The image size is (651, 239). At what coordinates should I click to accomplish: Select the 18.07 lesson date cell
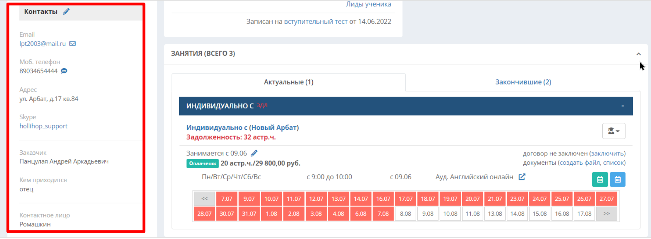428,199
